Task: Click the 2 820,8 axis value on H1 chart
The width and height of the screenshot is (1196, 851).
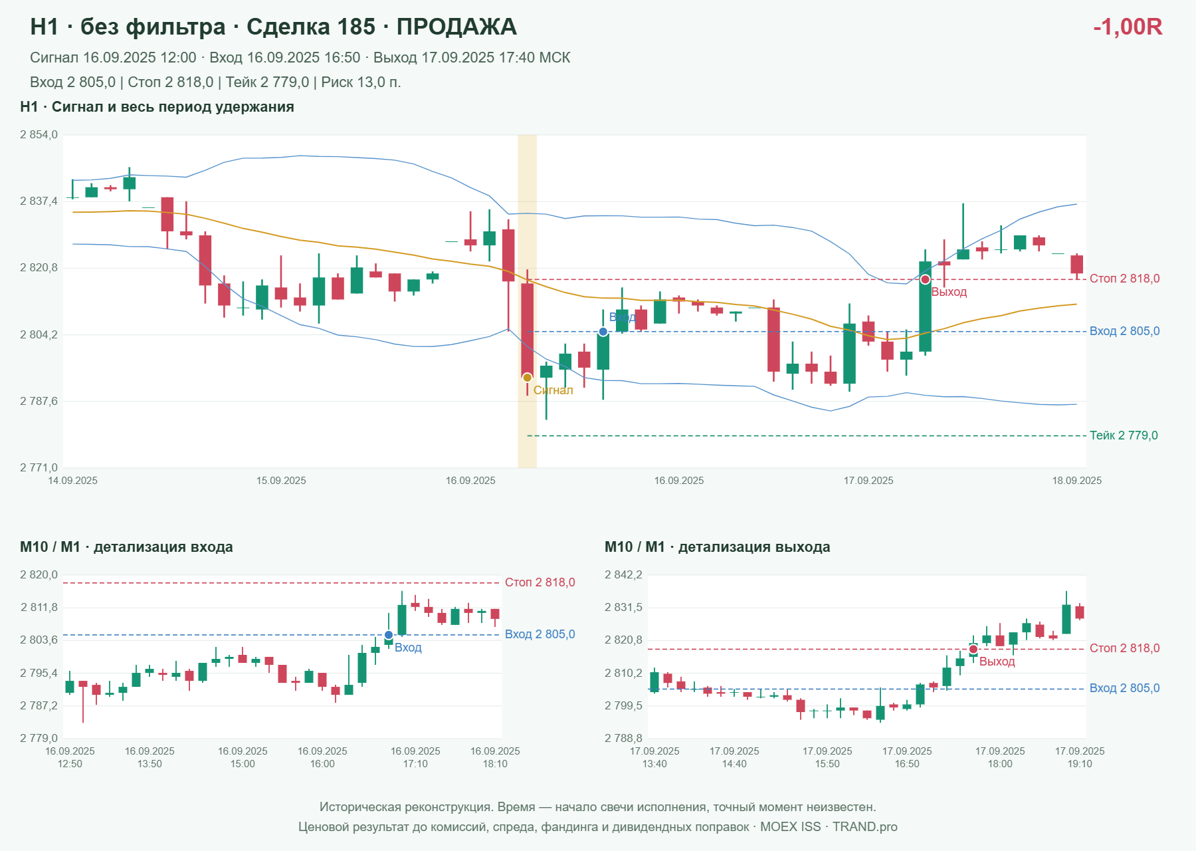Action: (39, 268)
